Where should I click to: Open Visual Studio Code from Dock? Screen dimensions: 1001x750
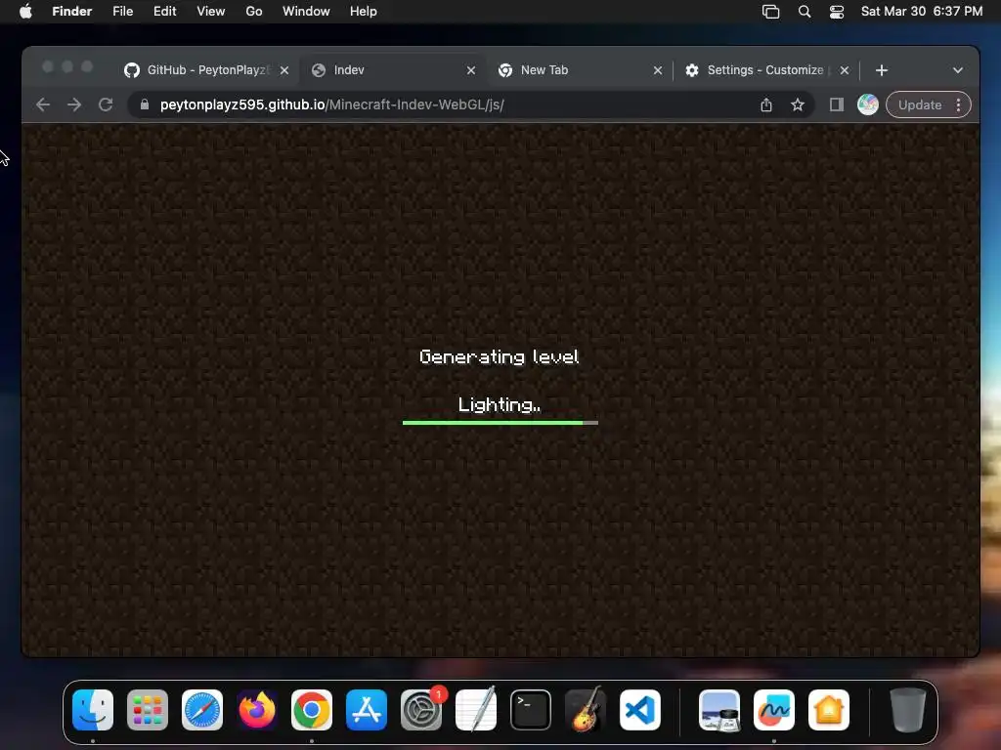tap(639, 710)
